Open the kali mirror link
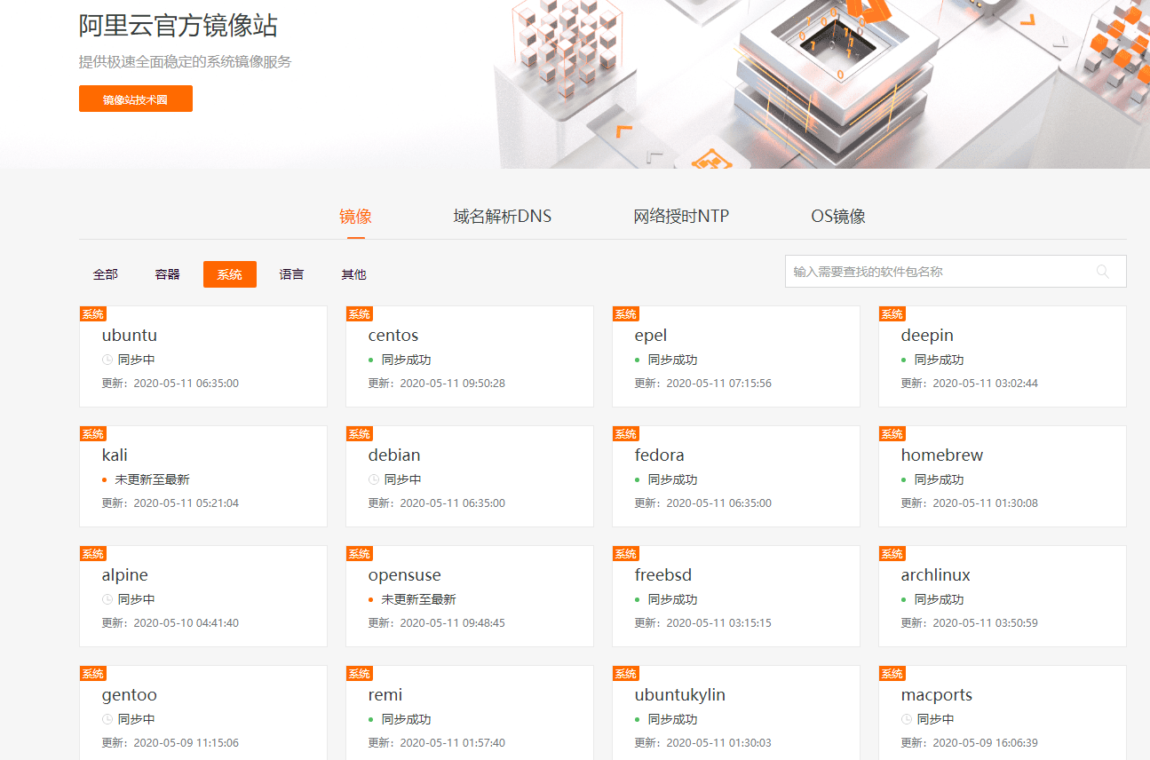 tap(115, 455)
